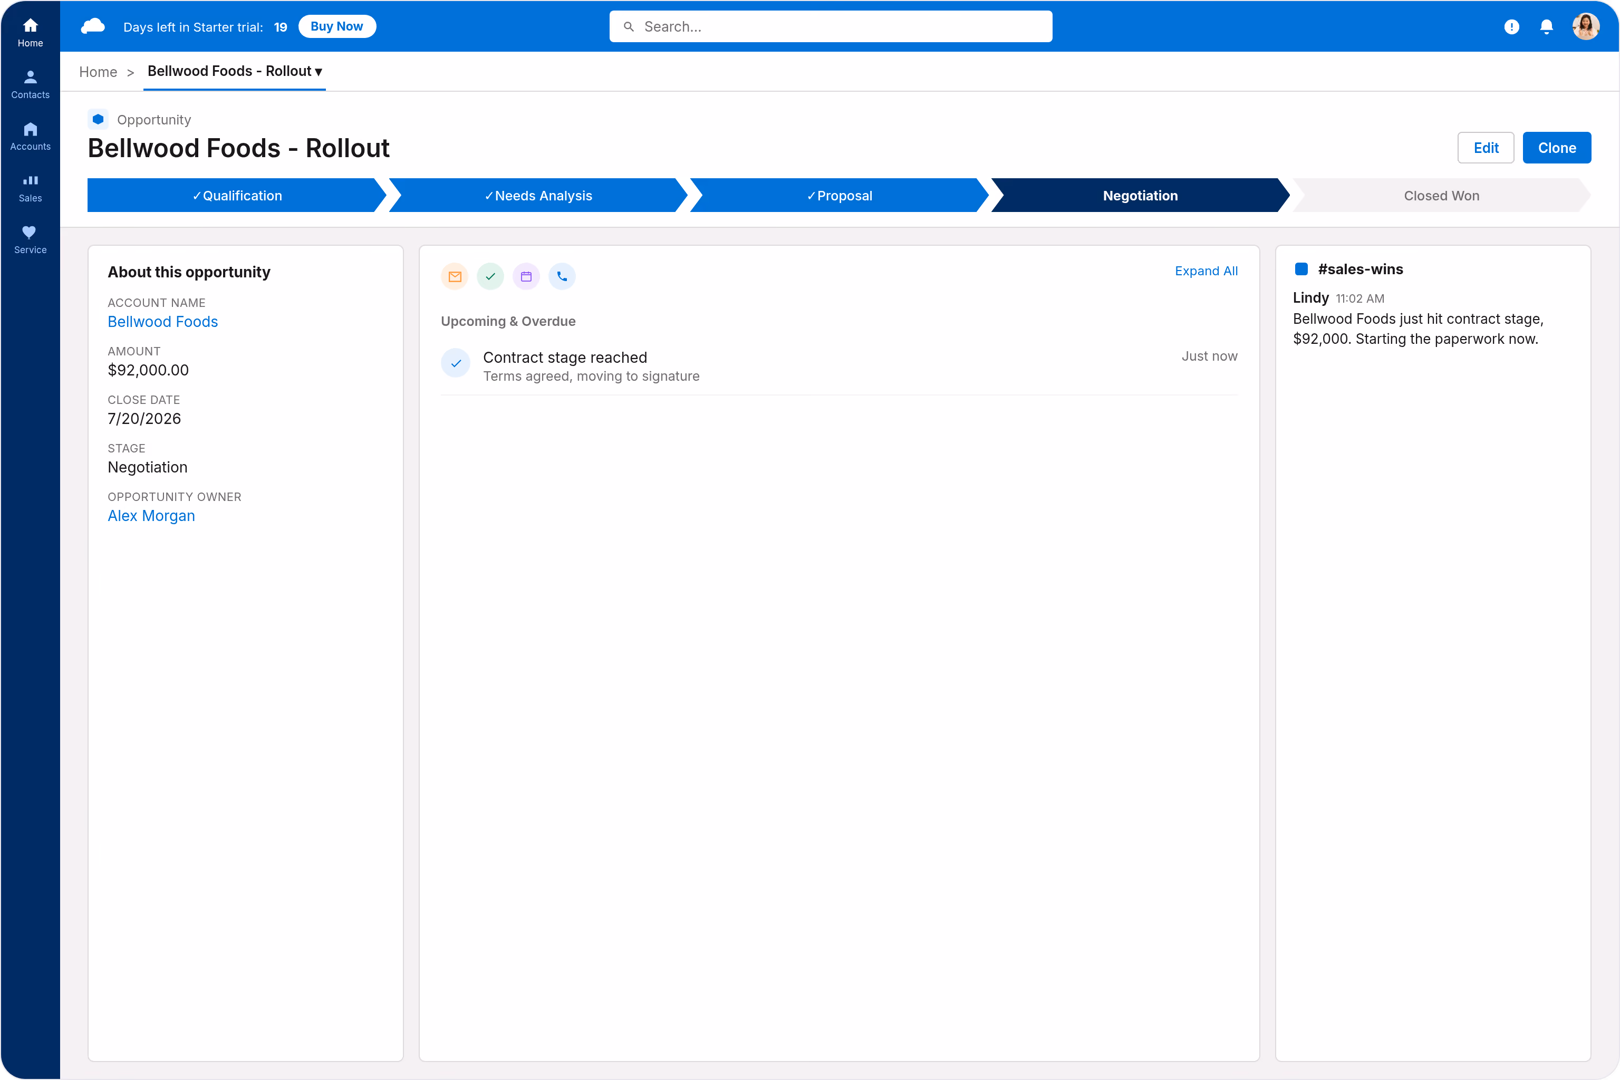Screen dimensions: 1620x1080
Task: Click the 7/20/2026 close date value
Action: [x=144, y=419]
